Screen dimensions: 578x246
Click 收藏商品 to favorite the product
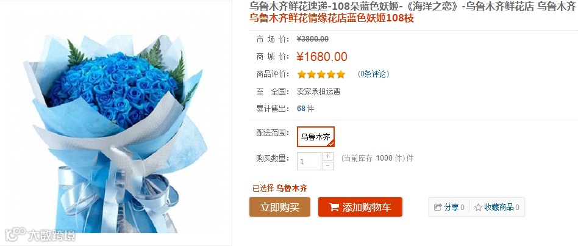click(499, 208)
